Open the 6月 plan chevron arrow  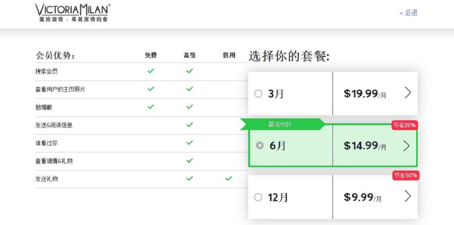[408, 145]
